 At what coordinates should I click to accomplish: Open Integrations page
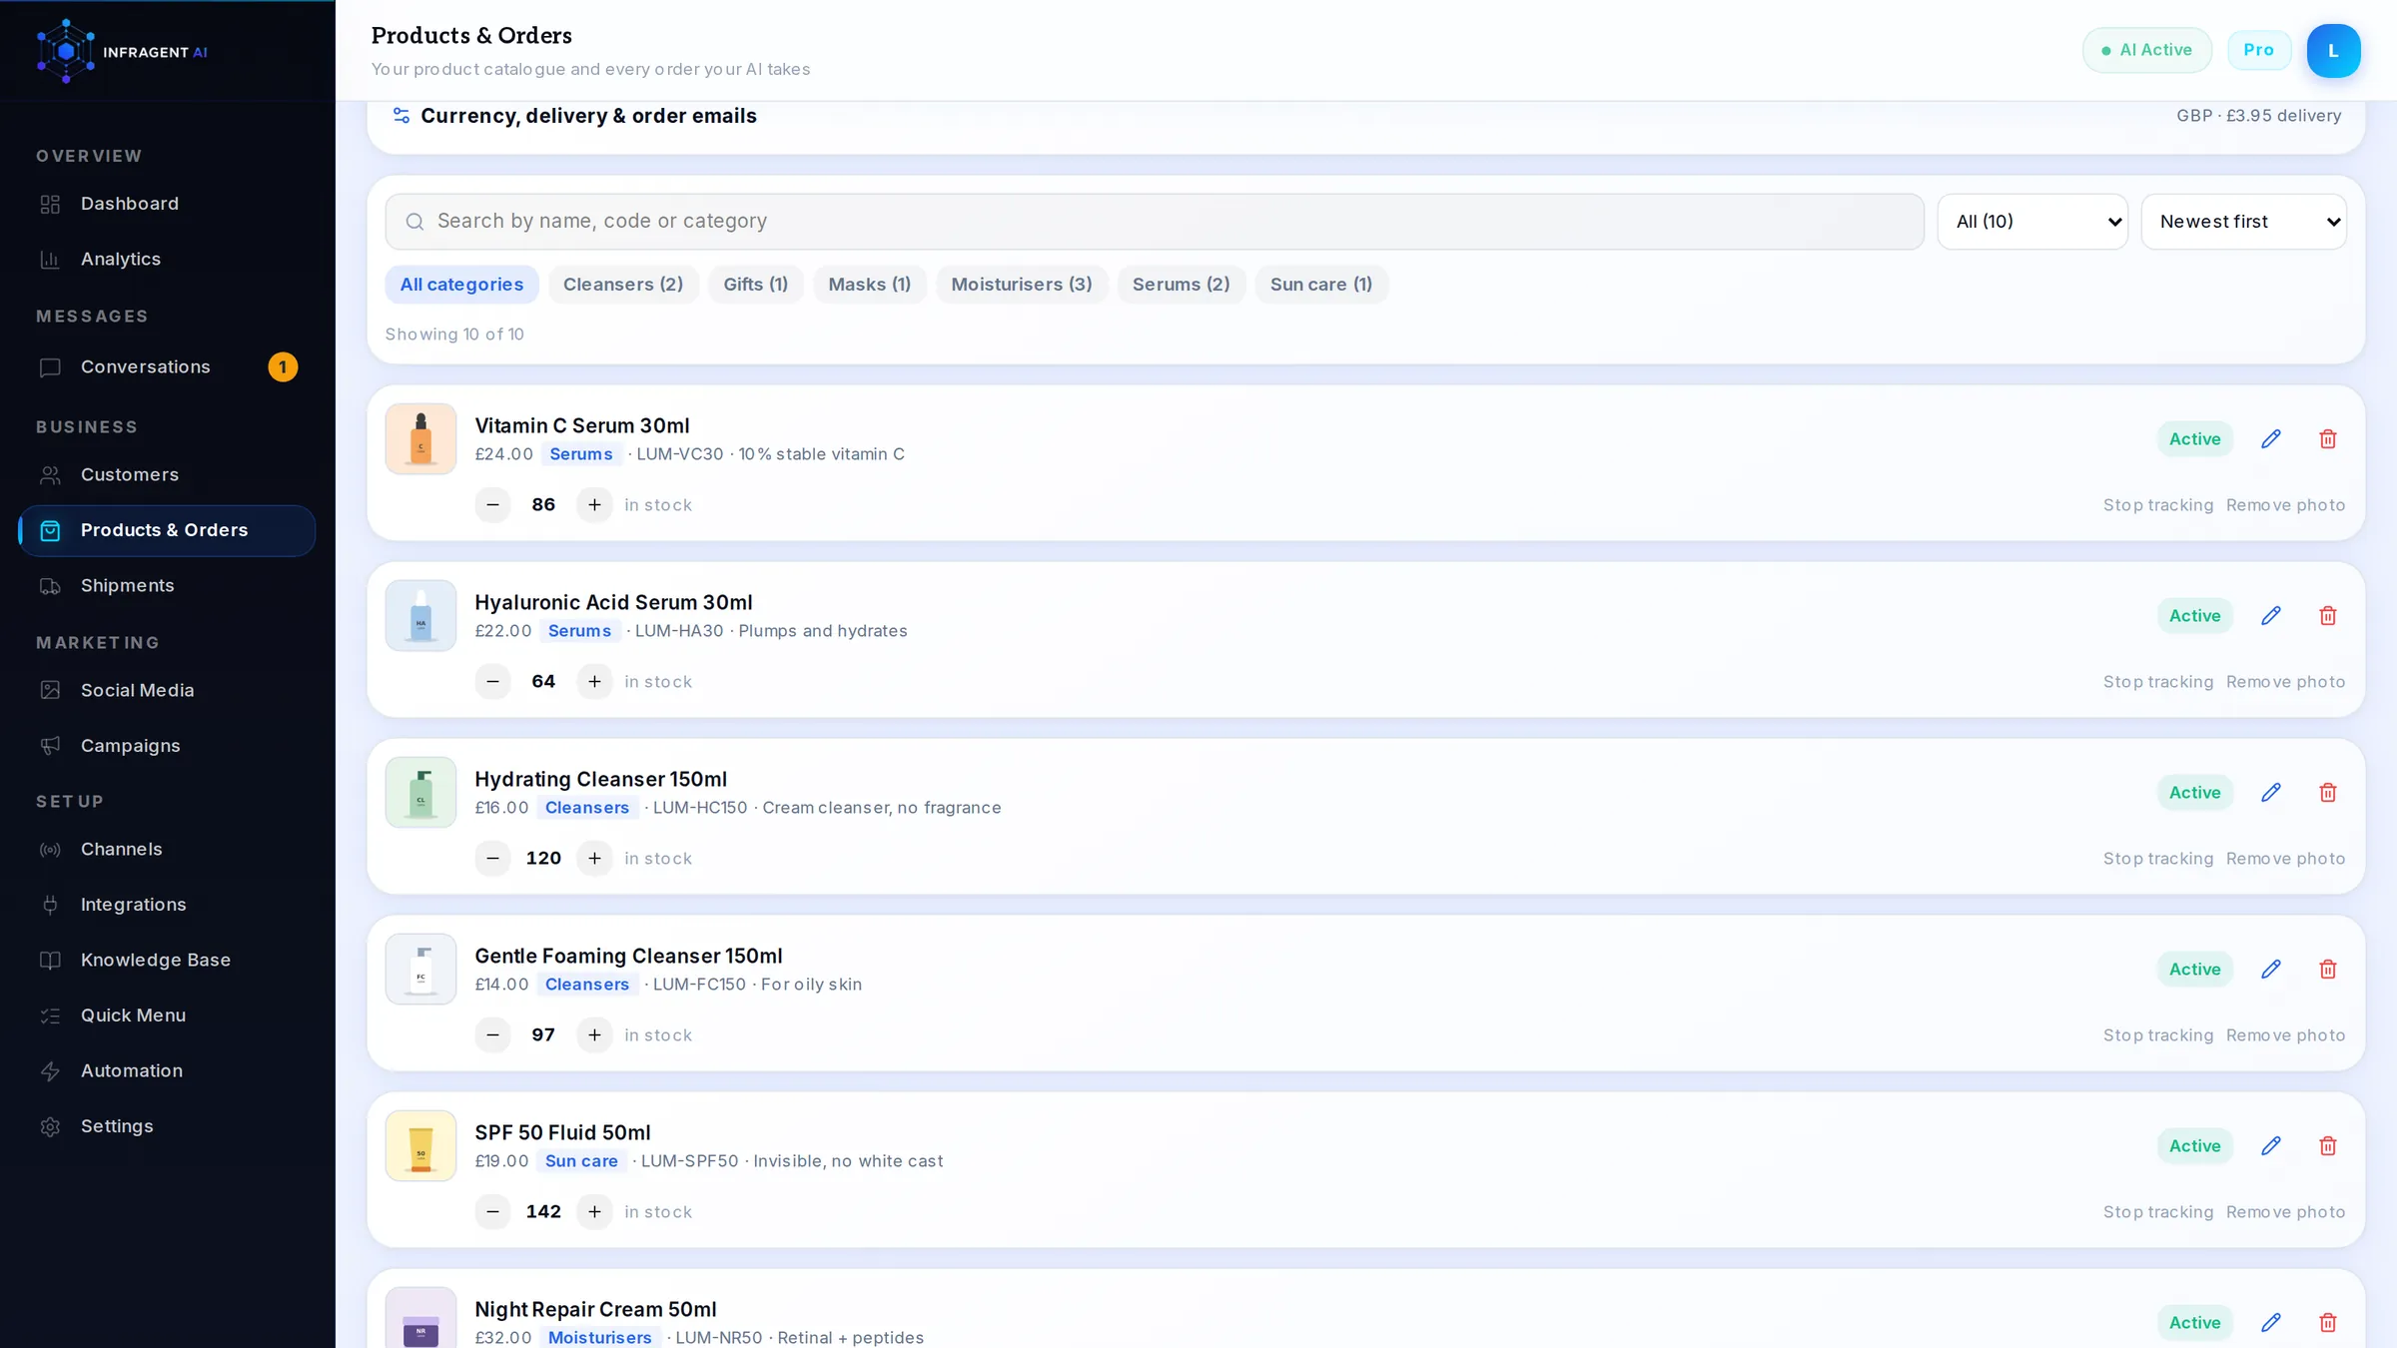[167, 905]
